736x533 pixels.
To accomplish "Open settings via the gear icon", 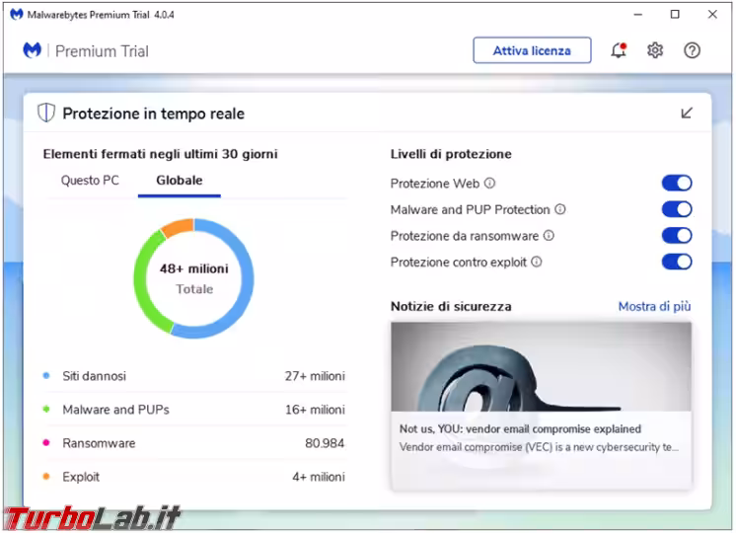I will (x=655, y=50).
